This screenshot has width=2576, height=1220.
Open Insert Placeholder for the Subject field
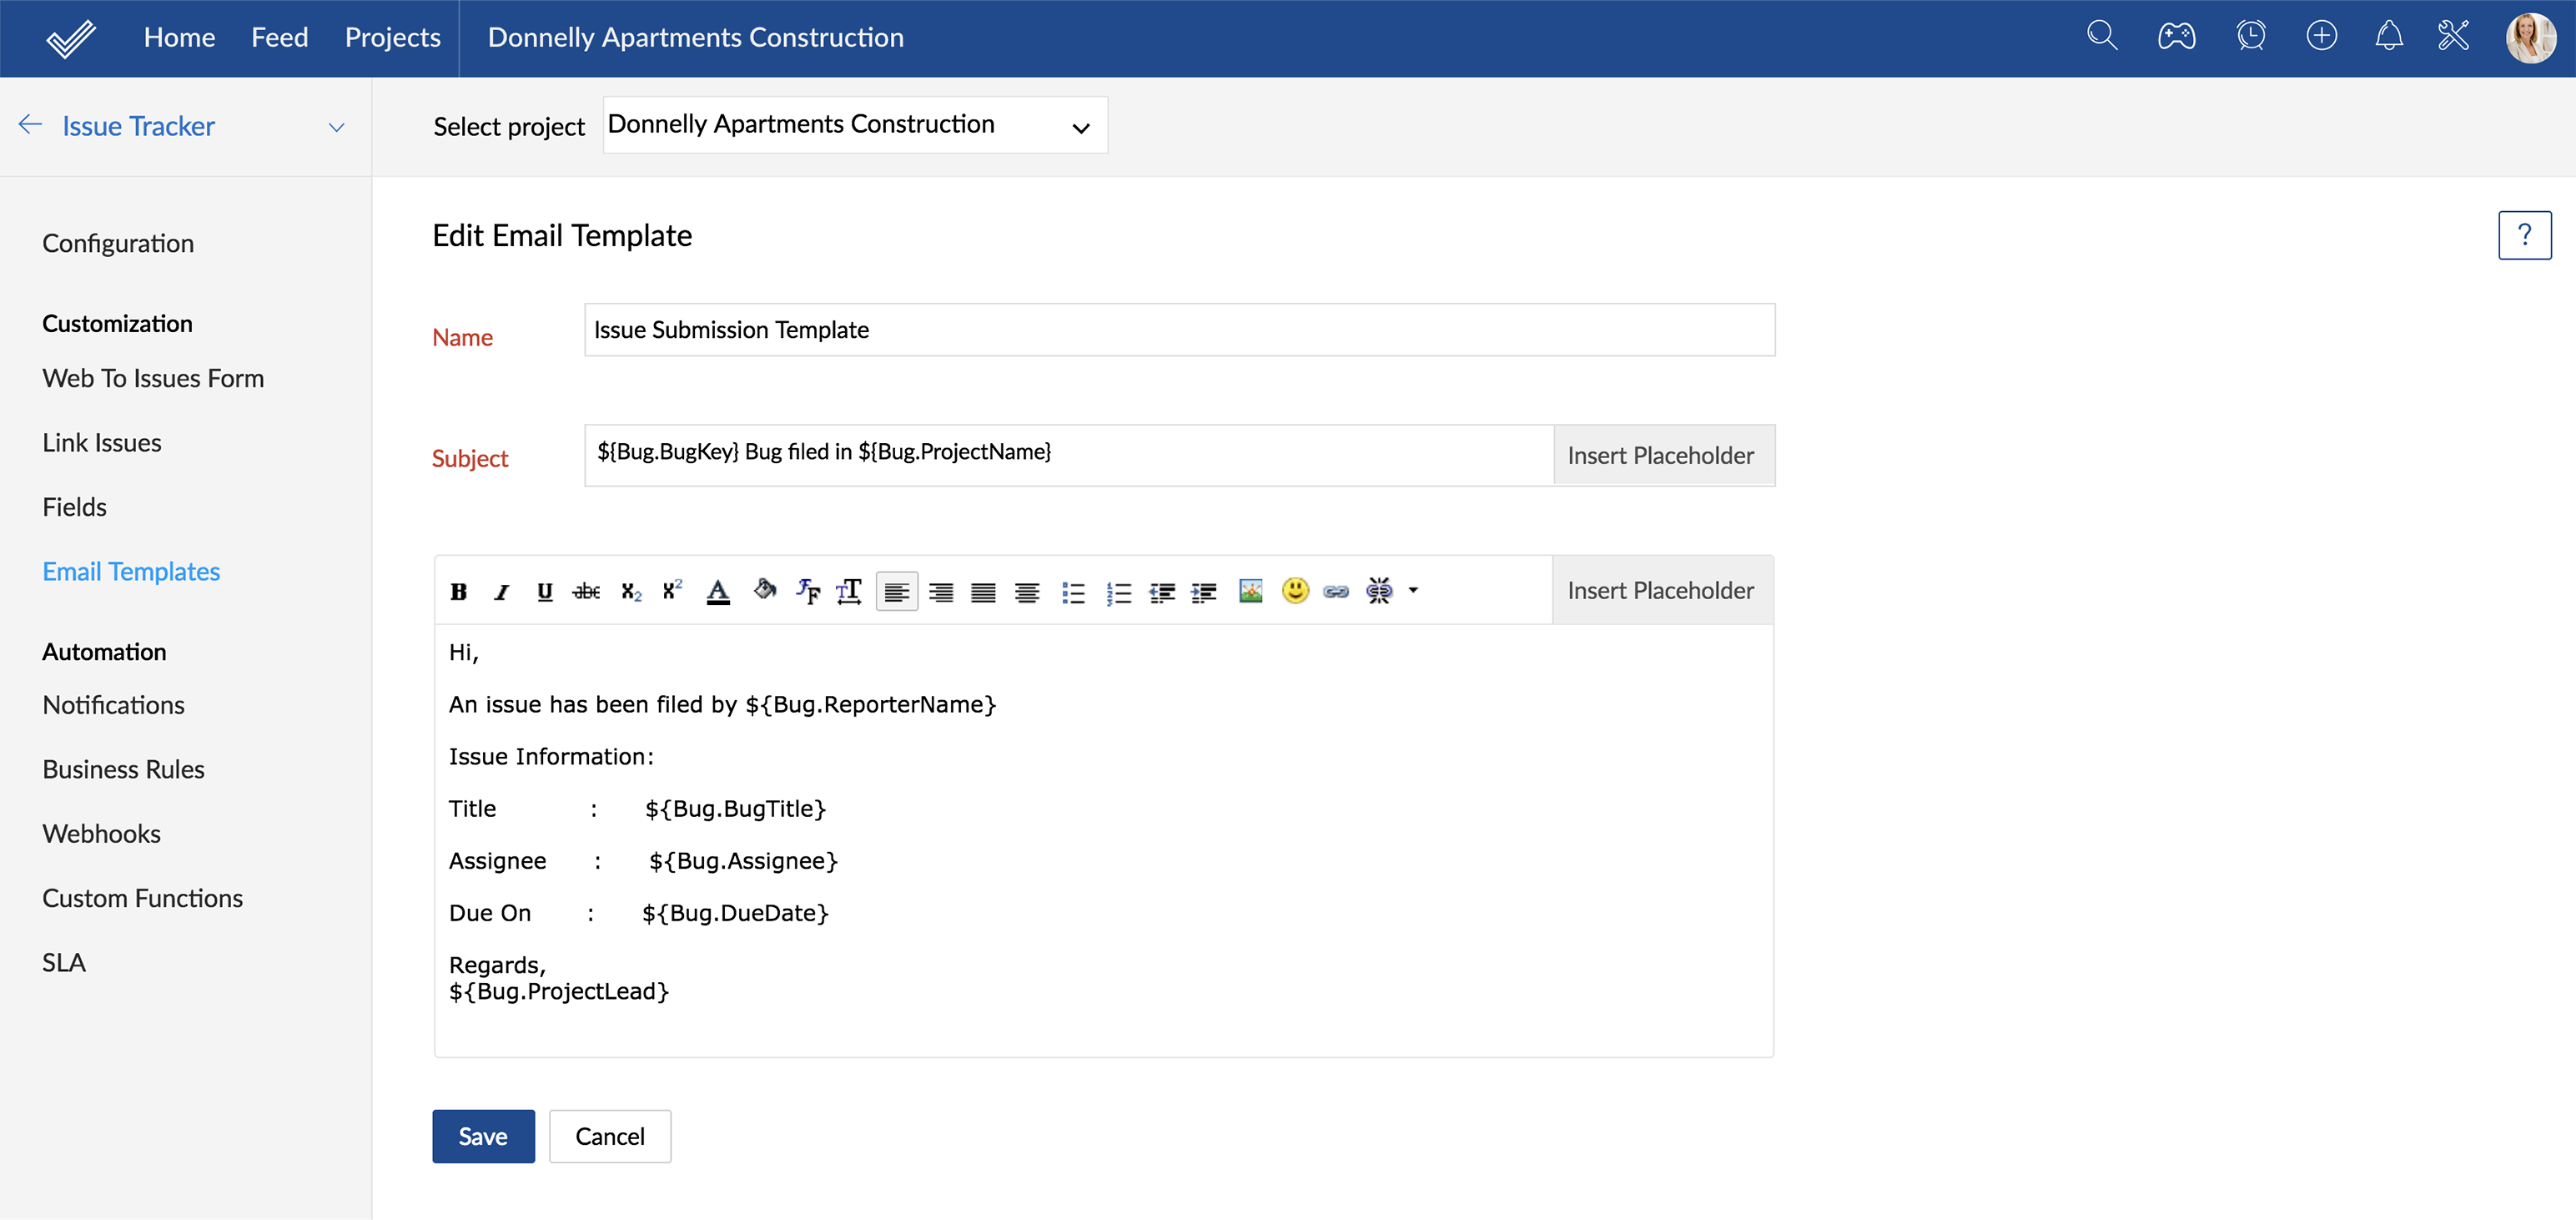pyautogui.click(x=1661, y=455)
